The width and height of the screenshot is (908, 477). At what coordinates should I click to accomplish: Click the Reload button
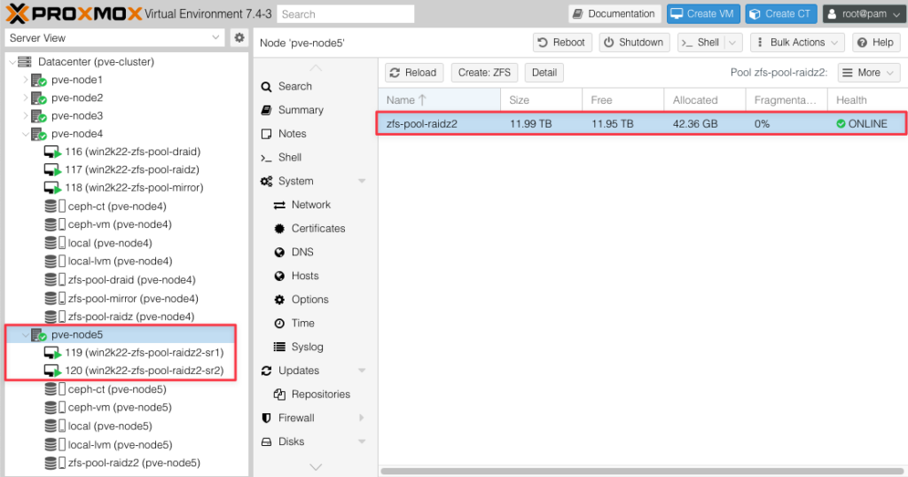tap(414, 73)
